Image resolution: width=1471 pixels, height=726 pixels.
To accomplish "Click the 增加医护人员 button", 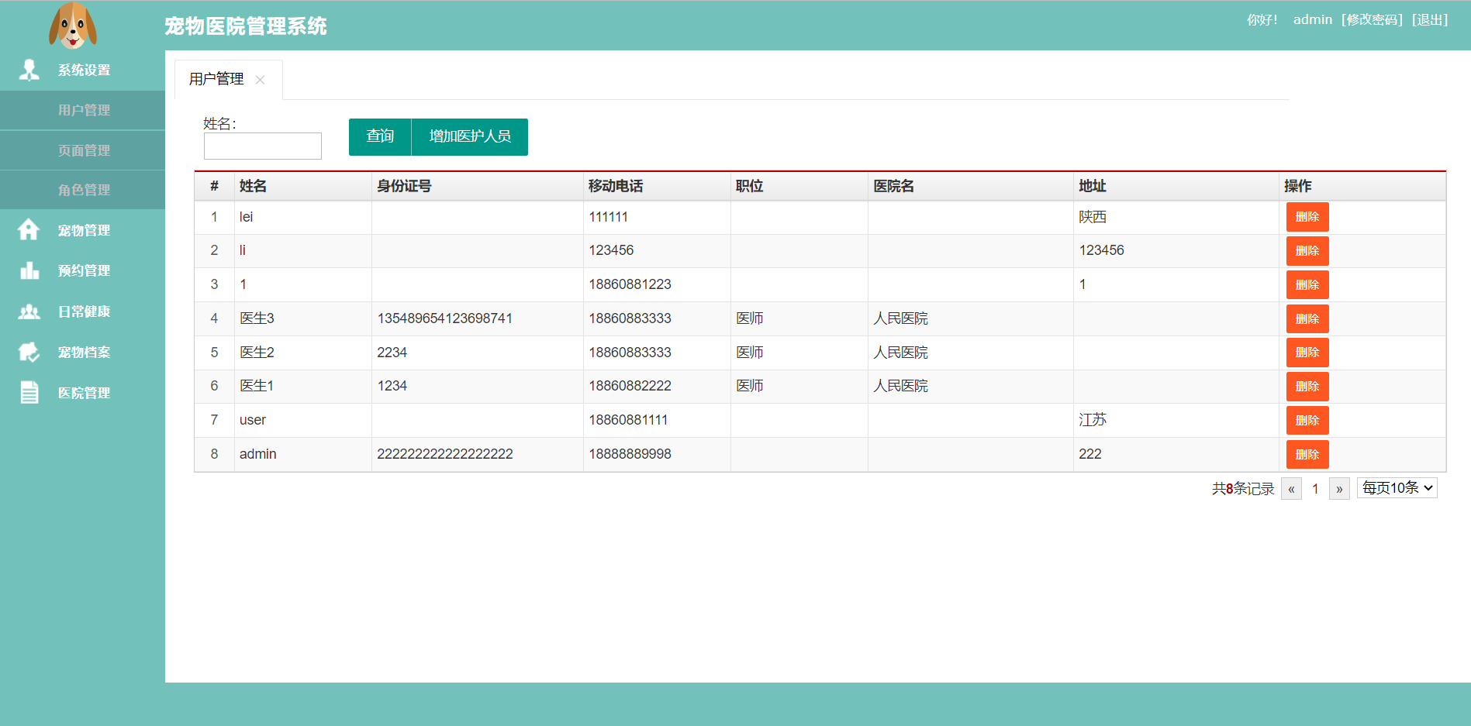I will [x=470, y=136].
